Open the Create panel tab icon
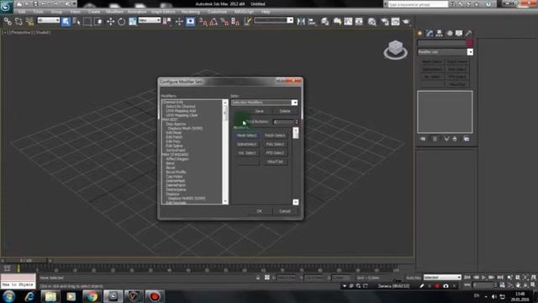Image resolution: width=538 pixels, height=303 pixels. 420,34
